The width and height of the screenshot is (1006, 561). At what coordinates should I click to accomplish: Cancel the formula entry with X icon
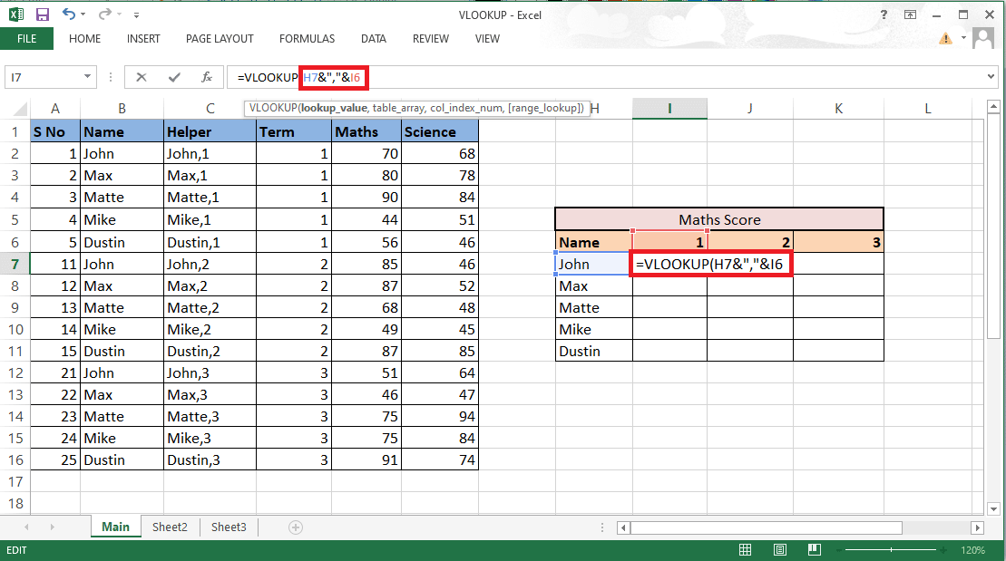coord(142,77)
